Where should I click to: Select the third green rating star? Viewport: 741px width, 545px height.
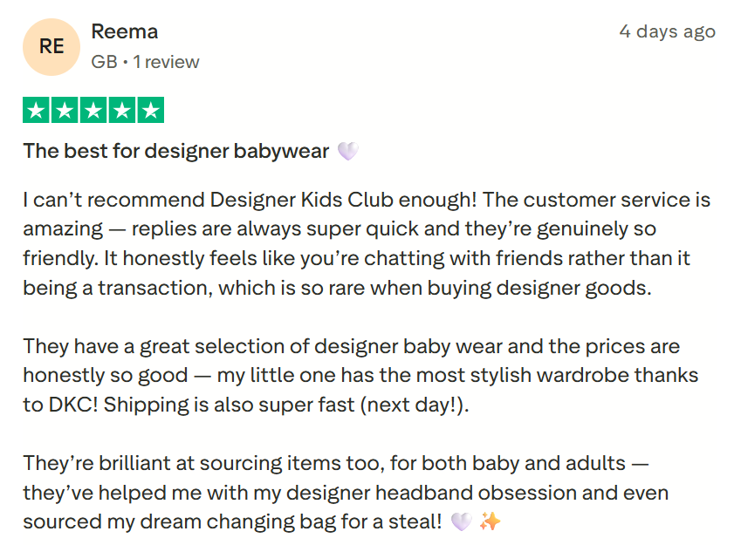[93, 111]
